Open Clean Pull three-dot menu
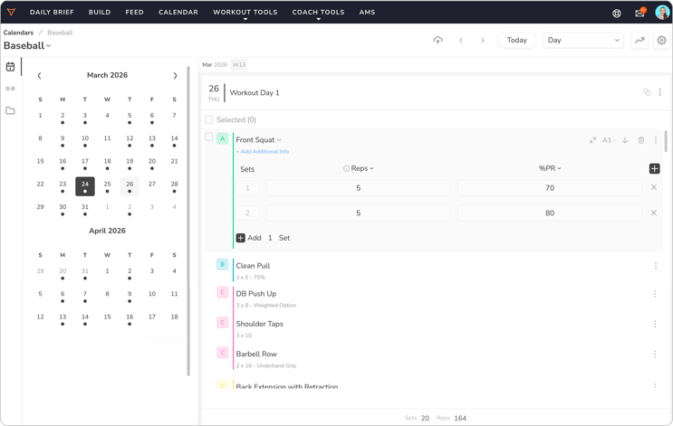The image size is (673, 426). click(x=656, y=266)
